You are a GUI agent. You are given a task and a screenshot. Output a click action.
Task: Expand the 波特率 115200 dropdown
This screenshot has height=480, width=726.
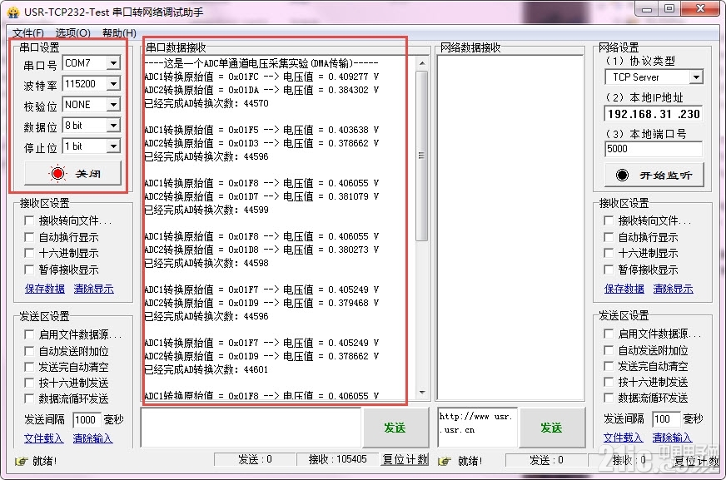pos(113,84)
